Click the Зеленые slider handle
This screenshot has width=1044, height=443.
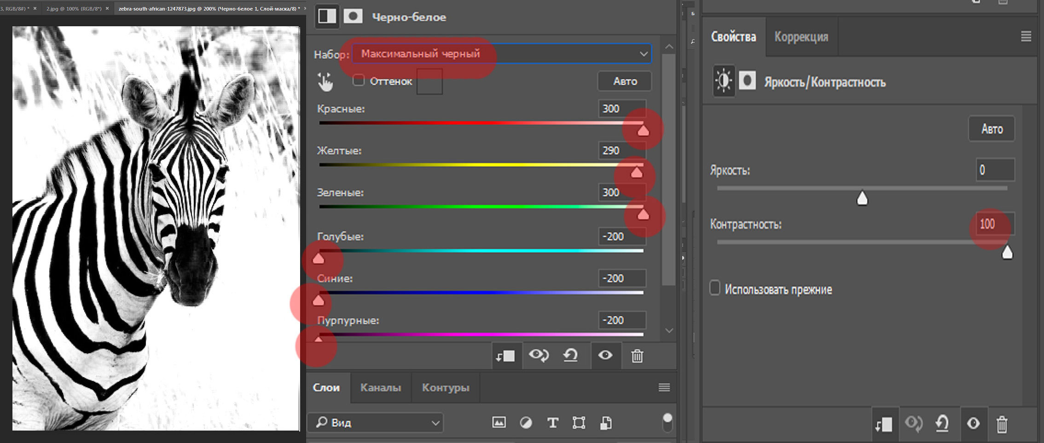click(643, 215)
